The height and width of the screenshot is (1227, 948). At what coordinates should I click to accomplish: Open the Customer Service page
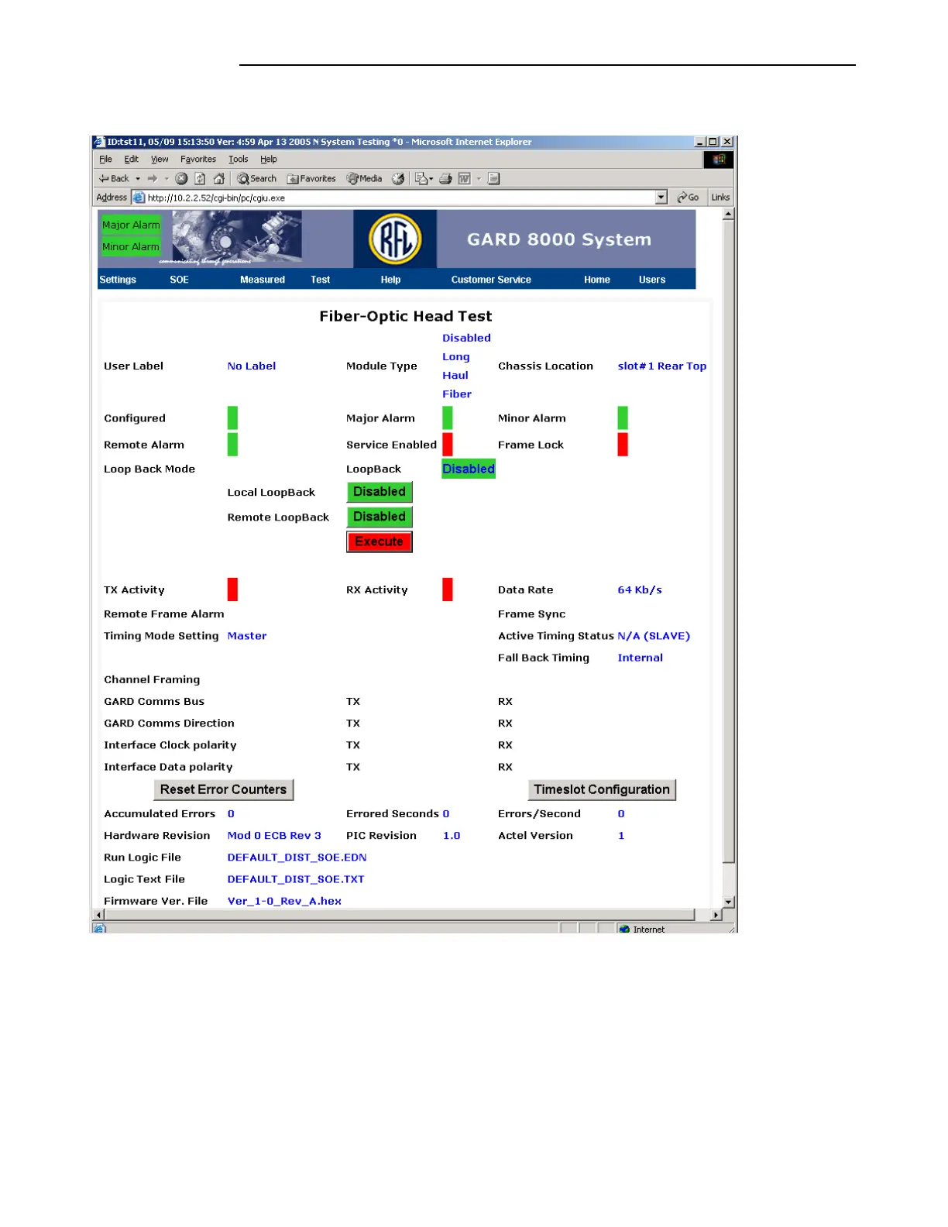(491, 280)
